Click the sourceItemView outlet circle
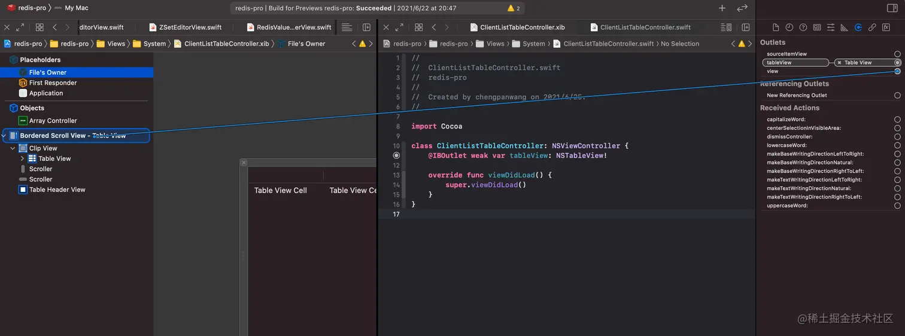 click(897, 54)
